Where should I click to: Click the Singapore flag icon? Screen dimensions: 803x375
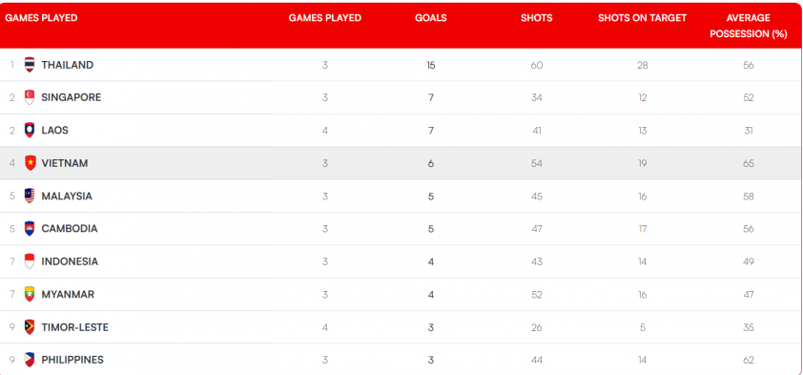click(x=30, y=97)
